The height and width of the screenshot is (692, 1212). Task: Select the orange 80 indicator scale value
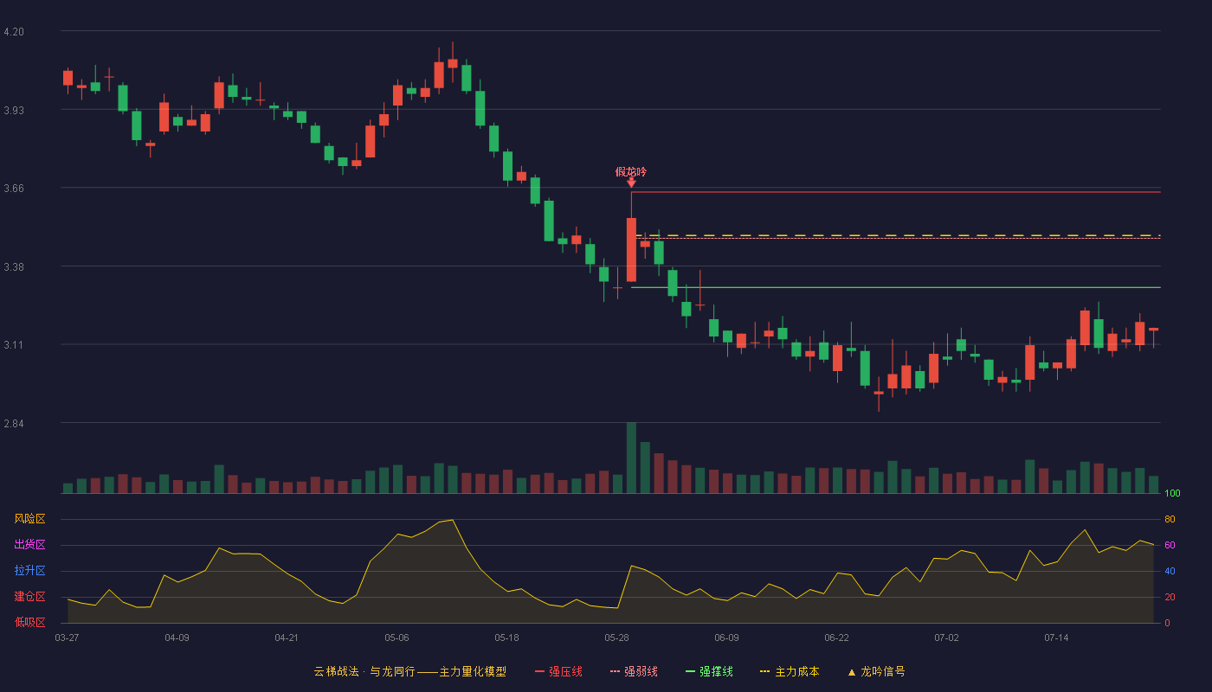(x=1170, y=520)
